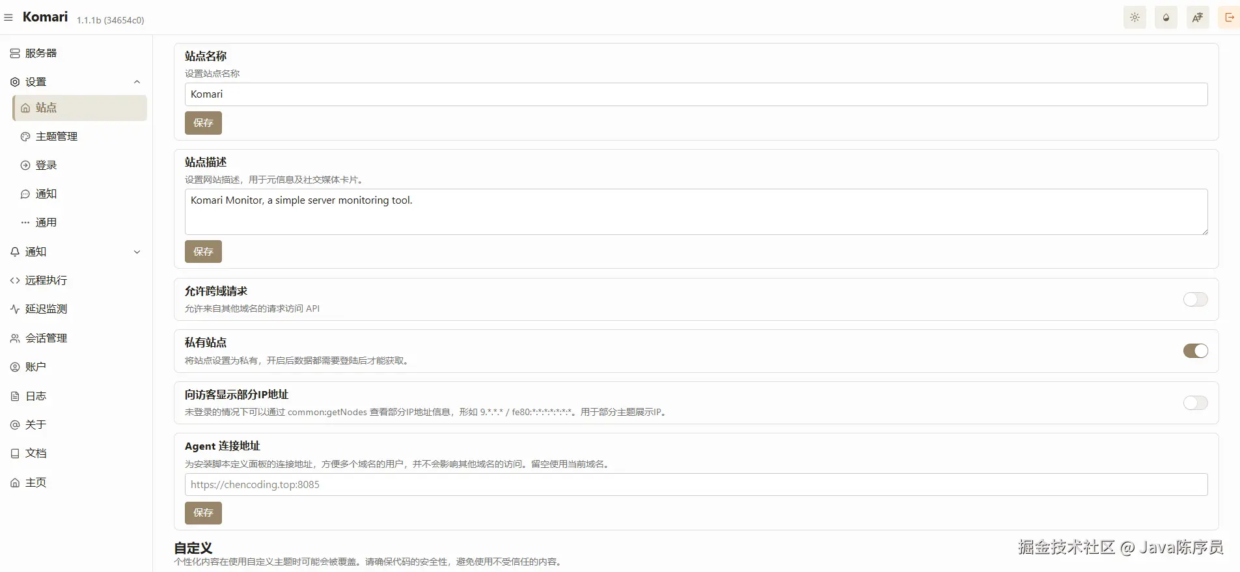Collapse the 设置 section chevron
1240x572 pixels.
pyautogui.click(x=137, y=82)
